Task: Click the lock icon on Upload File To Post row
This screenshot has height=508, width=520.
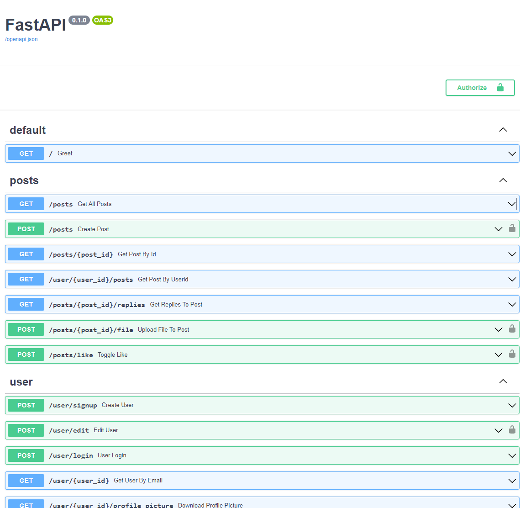Action: [512, 329]
